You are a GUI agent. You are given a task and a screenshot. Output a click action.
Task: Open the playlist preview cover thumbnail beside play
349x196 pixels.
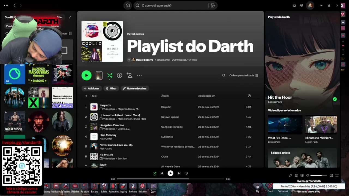[99, 75]
